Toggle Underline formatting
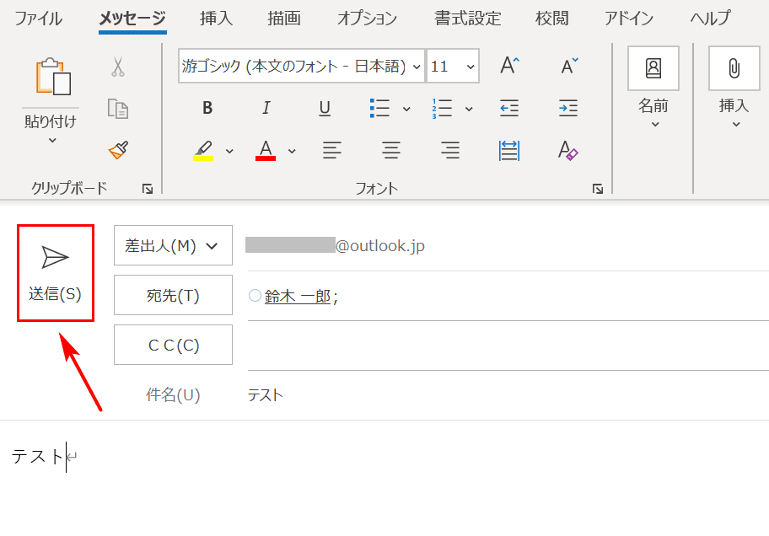769x536 pixels. point(325,108)
